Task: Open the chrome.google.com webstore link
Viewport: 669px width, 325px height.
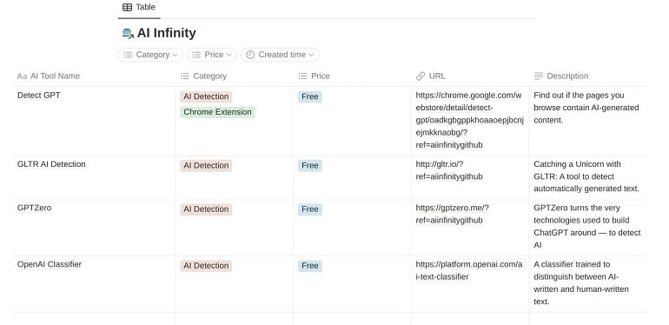Action: (469, 120)
